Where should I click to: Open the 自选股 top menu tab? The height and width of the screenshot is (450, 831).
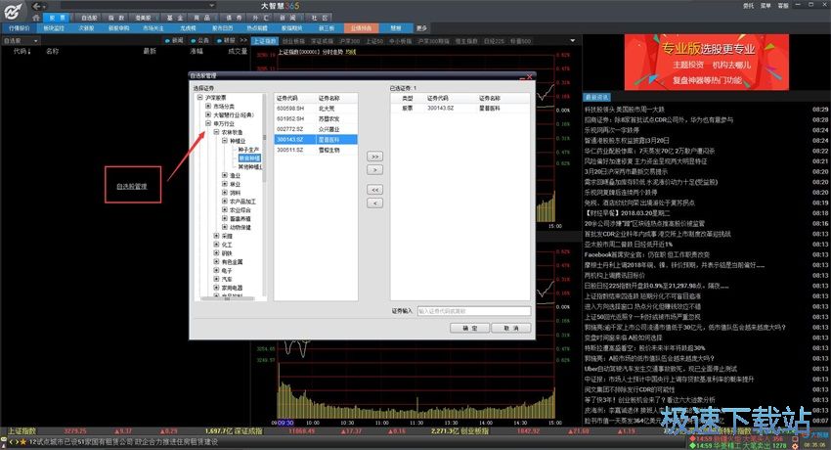(89, 18)
